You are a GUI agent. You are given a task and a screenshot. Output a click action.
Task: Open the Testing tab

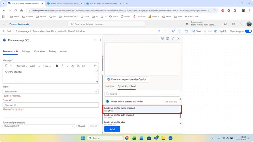pos(52,51)
